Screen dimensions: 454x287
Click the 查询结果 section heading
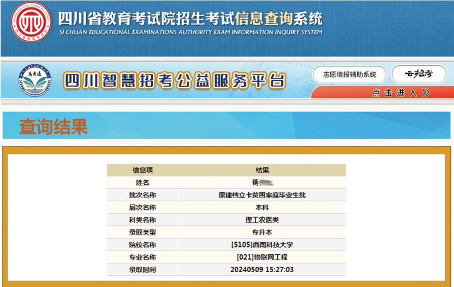(53, 127)
